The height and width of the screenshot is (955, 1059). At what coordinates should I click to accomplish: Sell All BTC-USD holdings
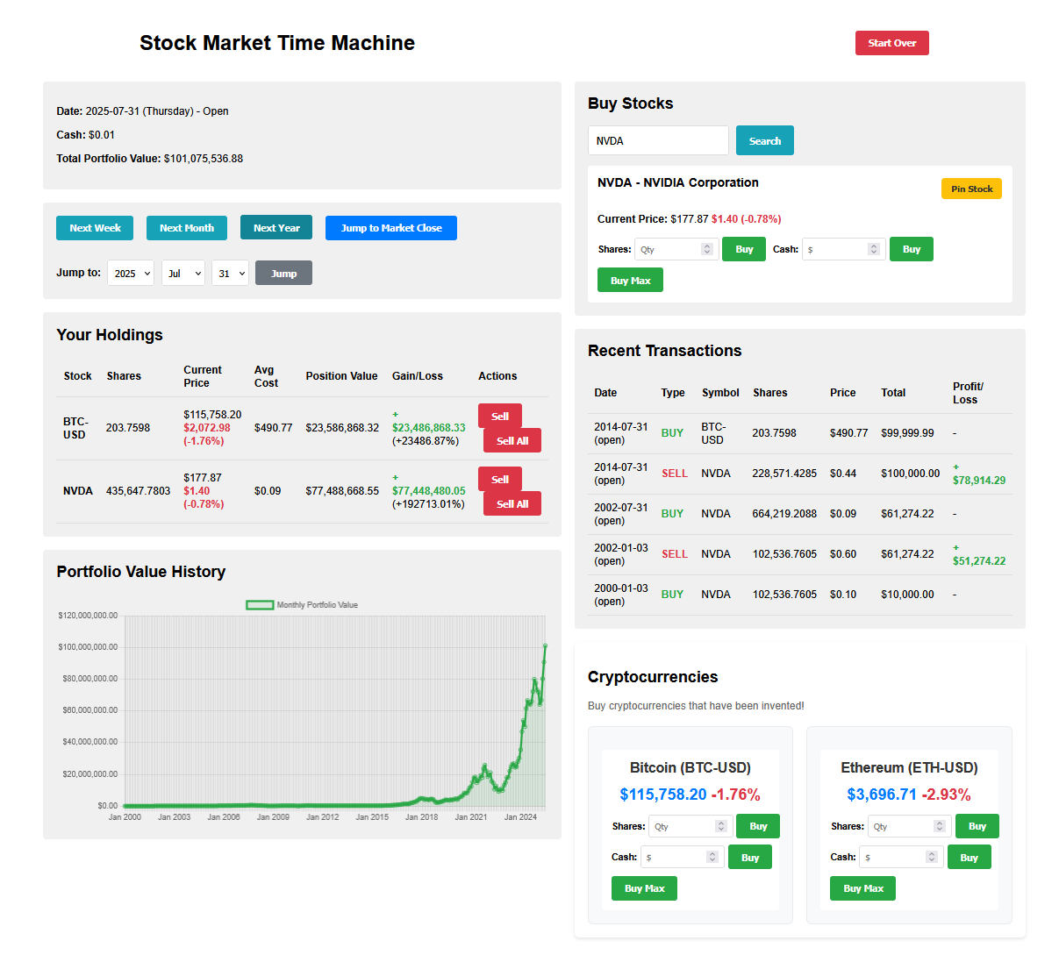pos(512,441)
